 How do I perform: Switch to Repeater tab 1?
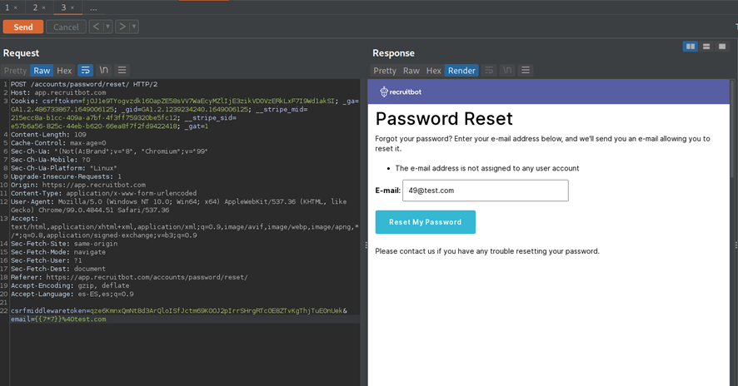7,7
